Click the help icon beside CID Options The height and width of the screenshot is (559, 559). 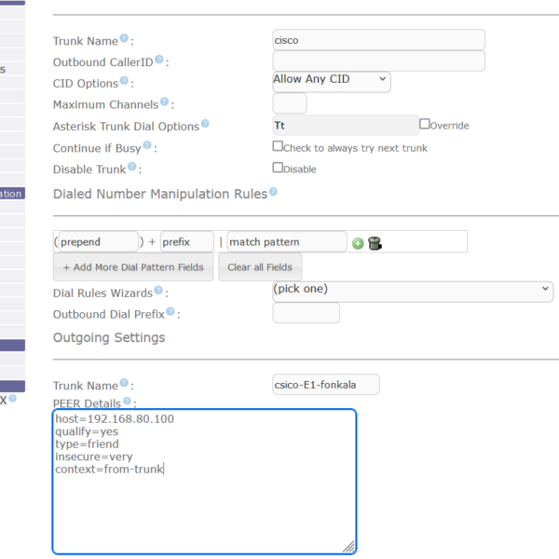[x=126, y=82]
